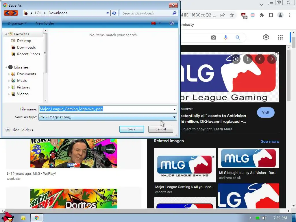Click the uBlock extension icon showing 10

coord(244,16)
